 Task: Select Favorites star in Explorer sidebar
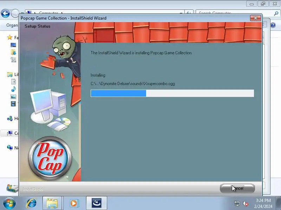[10, 37]
